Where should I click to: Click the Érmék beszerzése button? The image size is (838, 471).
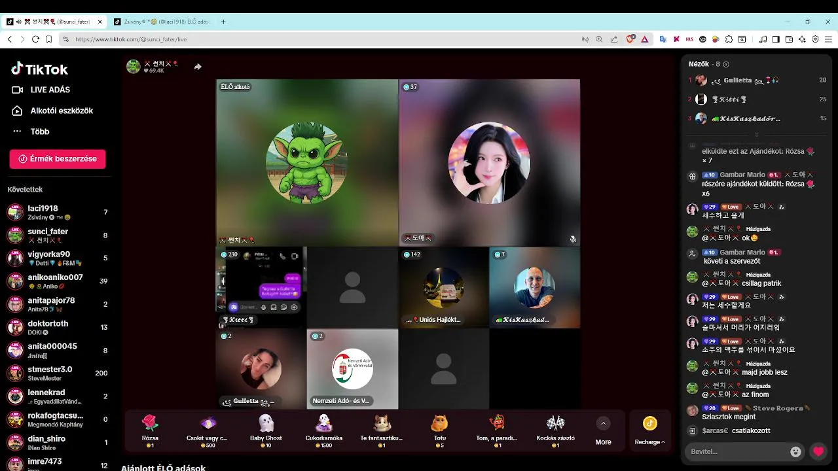point(58,159)
